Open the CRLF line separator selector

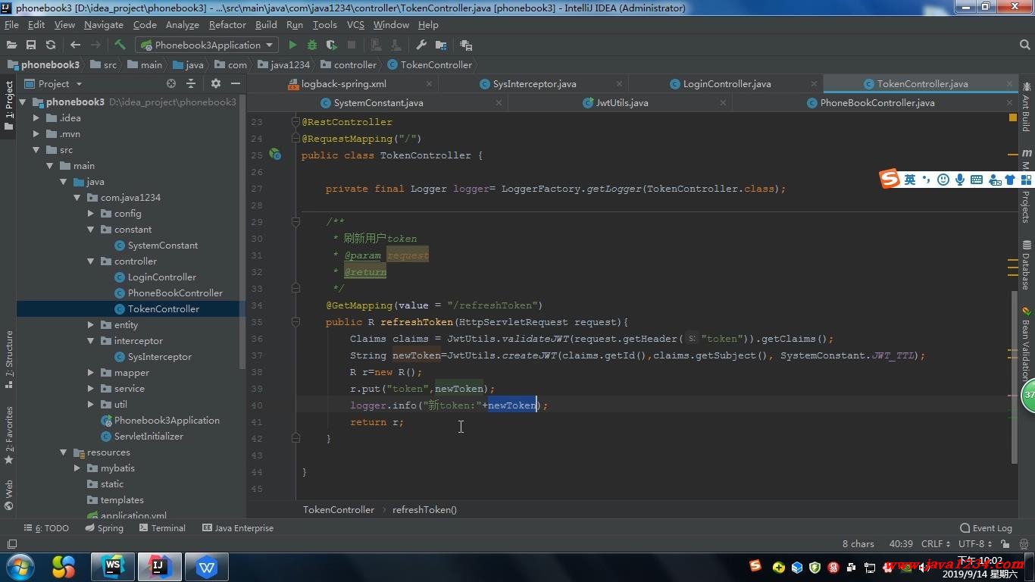(936, 543)
